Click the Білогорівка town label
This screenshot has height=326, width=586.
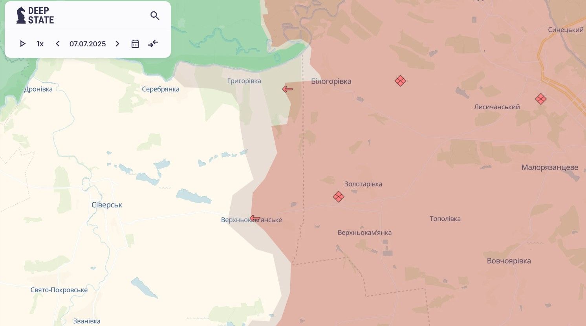point(331,81)
